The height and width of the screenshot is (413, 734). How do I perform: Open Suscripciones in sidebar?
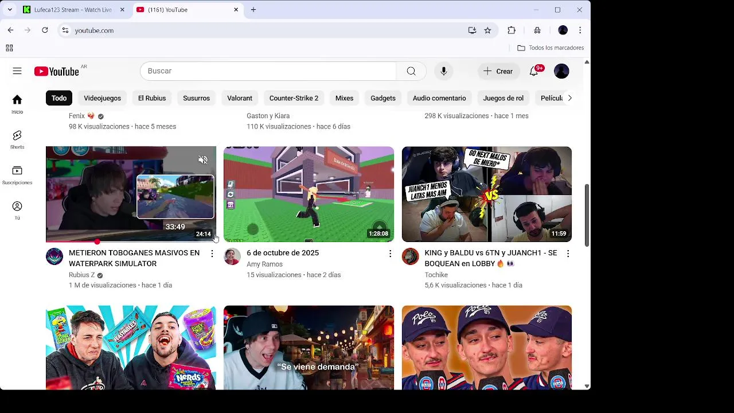coord(17,175)
